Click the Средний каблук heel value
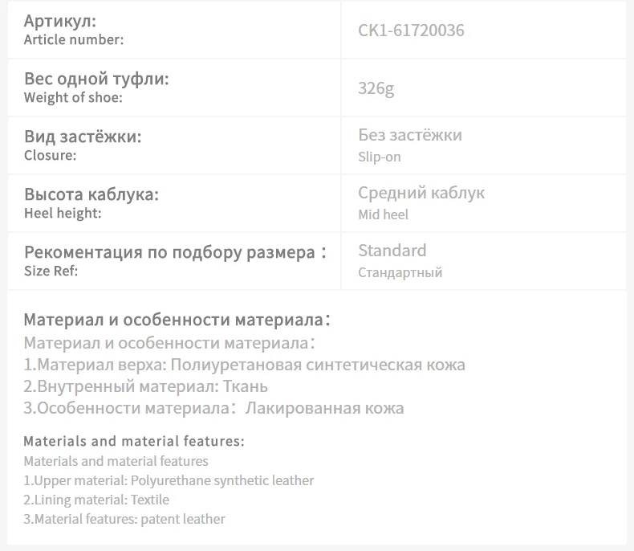634x551 pixels. point(421,193)
